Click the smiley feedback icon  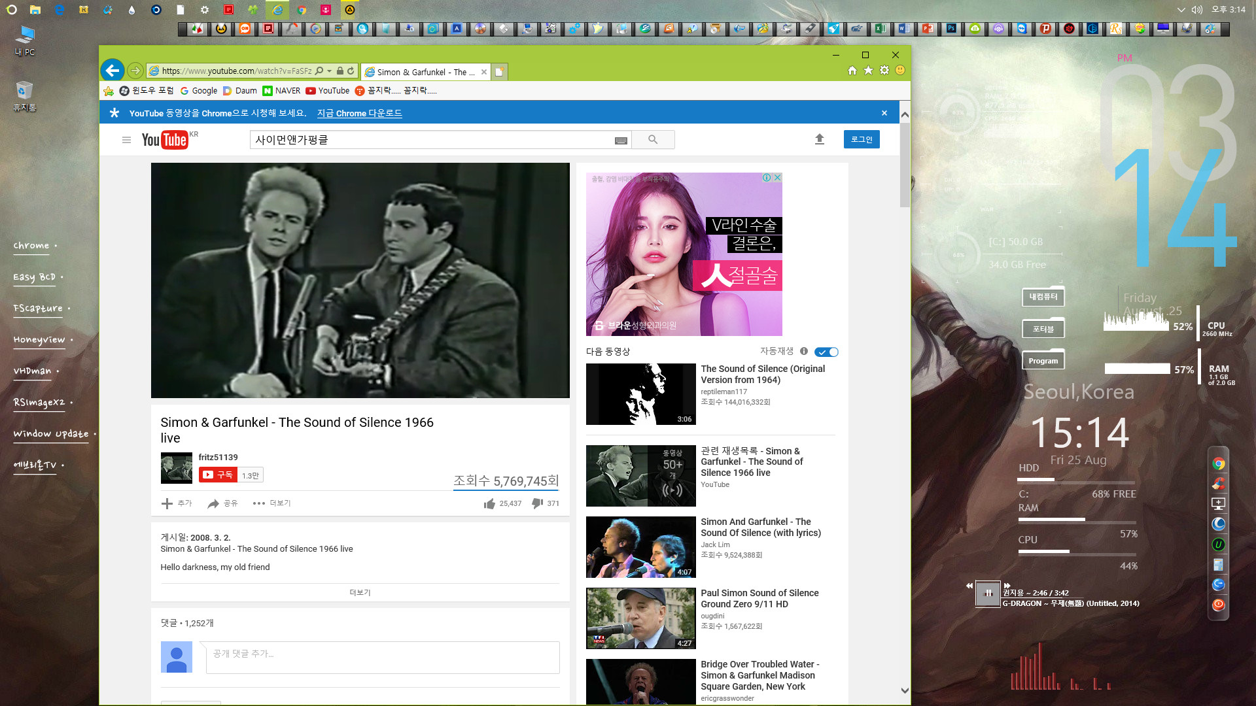click(x=900, y=70)
